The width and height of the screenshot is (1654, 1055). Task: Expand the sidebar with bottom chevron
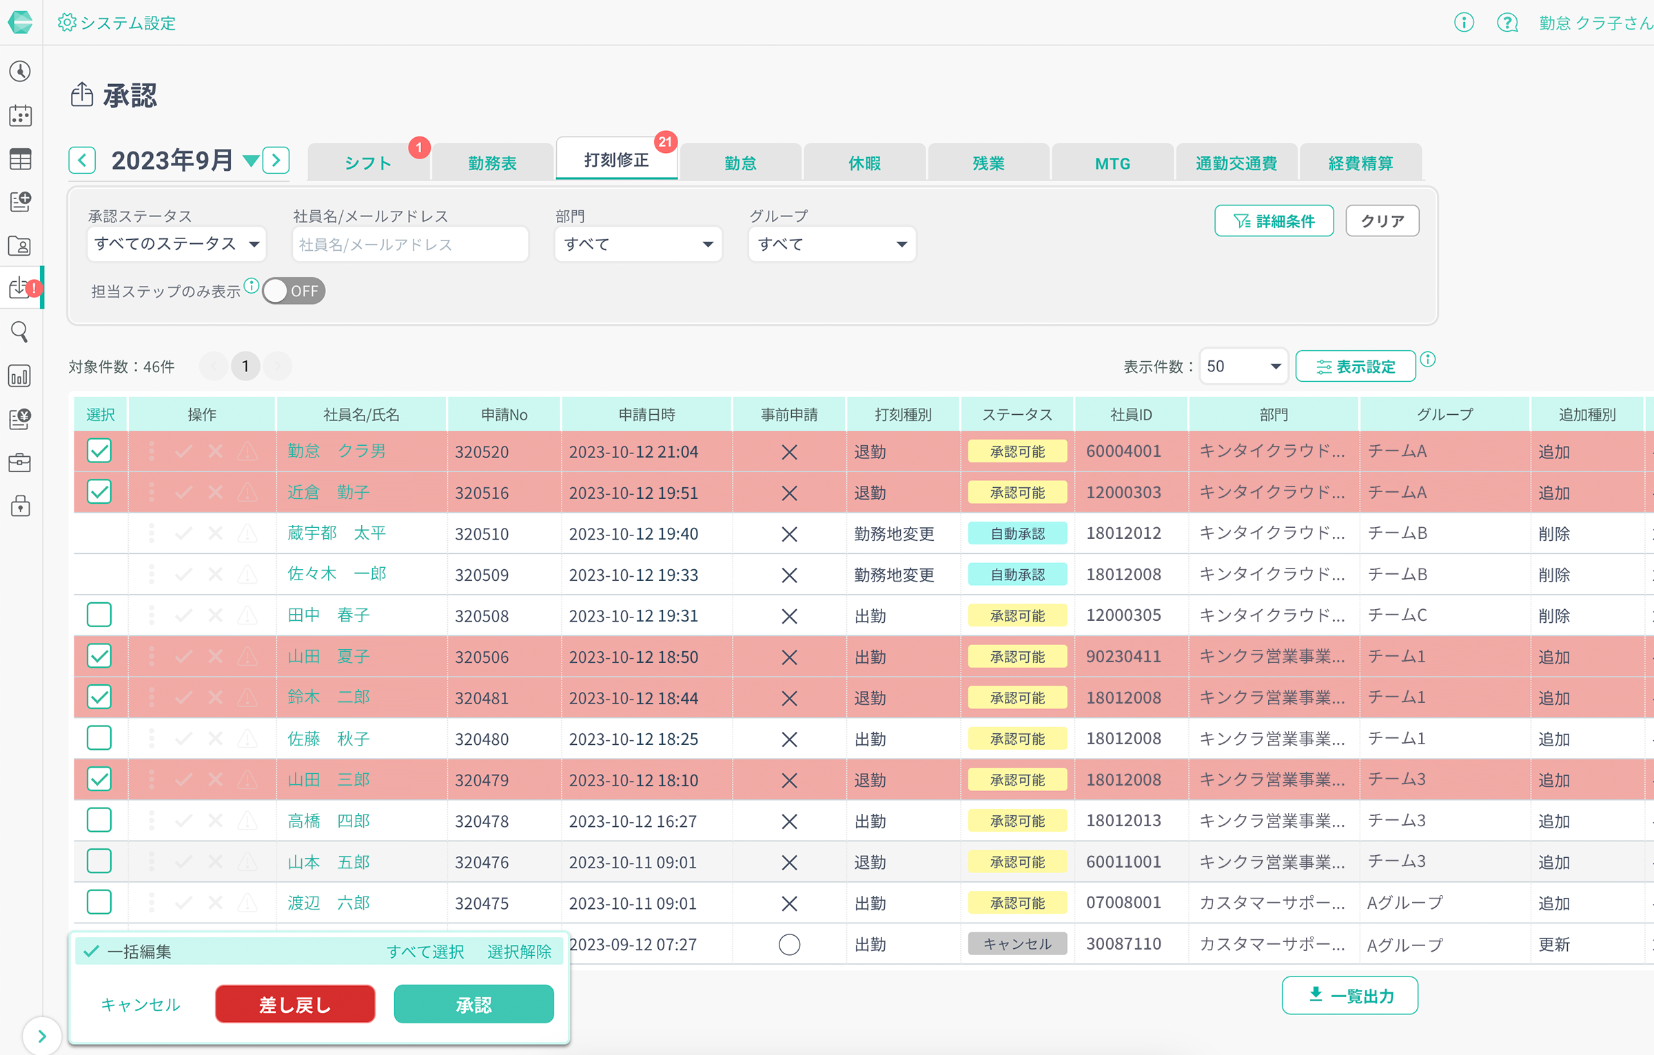[42, 1036]
